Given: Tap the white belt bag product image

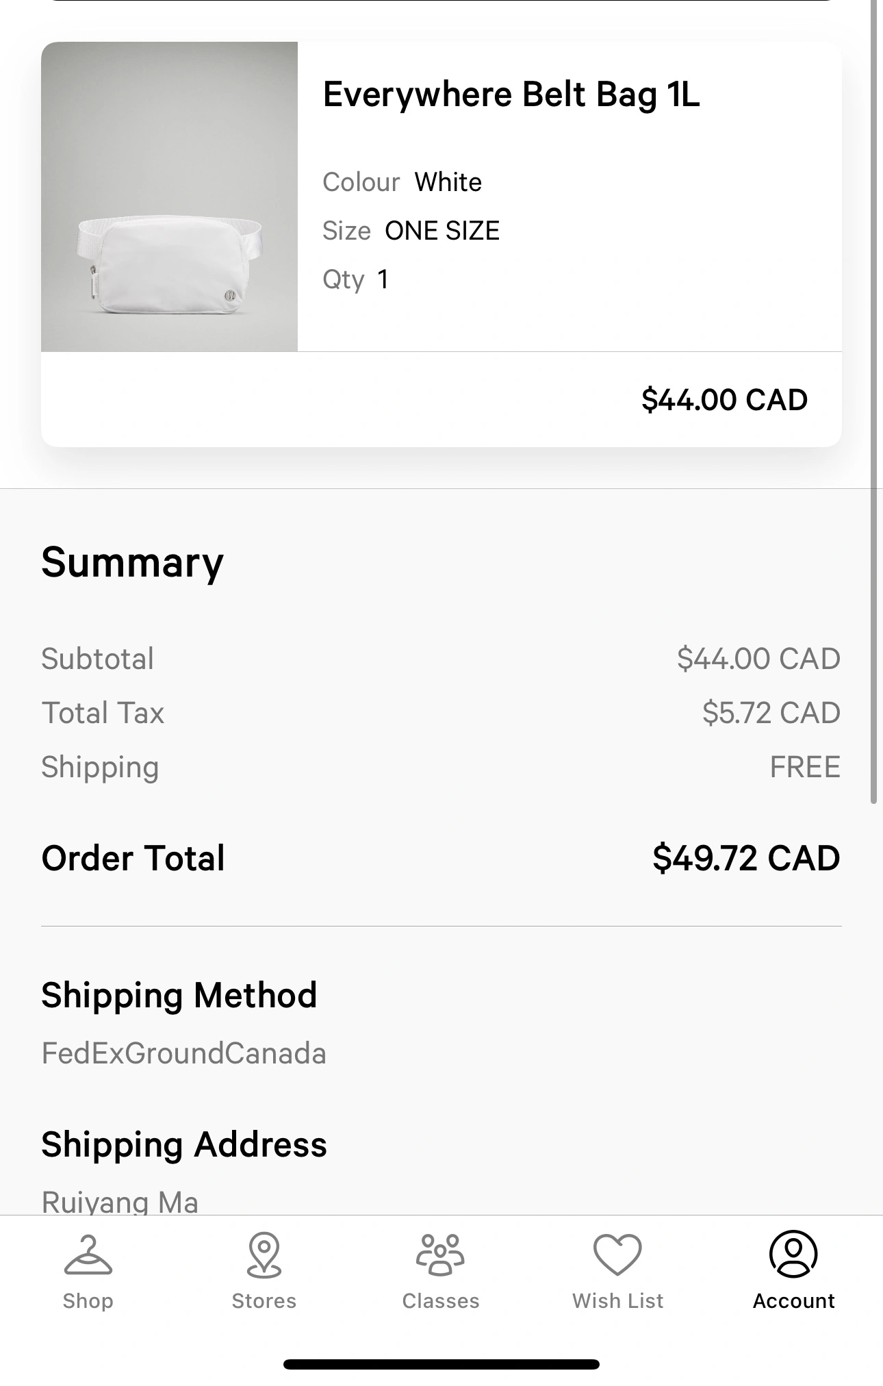Looking at the screenshot, I should pyautogui.click(x=169, y=197).
